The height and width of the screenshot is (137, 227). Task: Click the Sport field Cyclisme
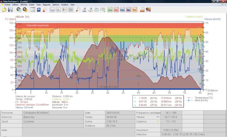click(x=53, y=121)
